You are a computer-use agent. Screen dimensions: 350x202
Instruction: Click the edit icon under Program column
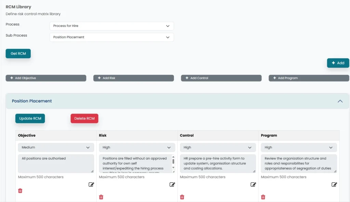point(334,185)
